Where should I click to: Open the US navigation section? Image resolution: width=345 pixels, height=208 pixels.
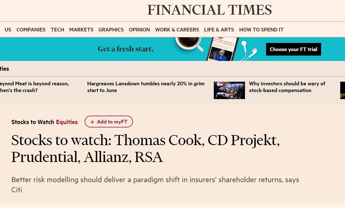[8, 29]
